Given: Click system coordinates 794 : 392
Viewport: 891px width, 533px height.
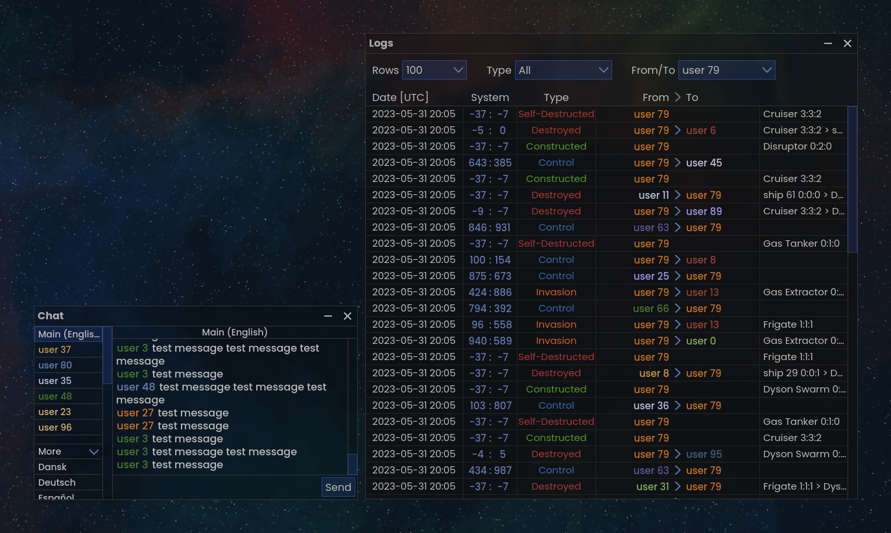Looking at the screenshot, I should (490, 308).
